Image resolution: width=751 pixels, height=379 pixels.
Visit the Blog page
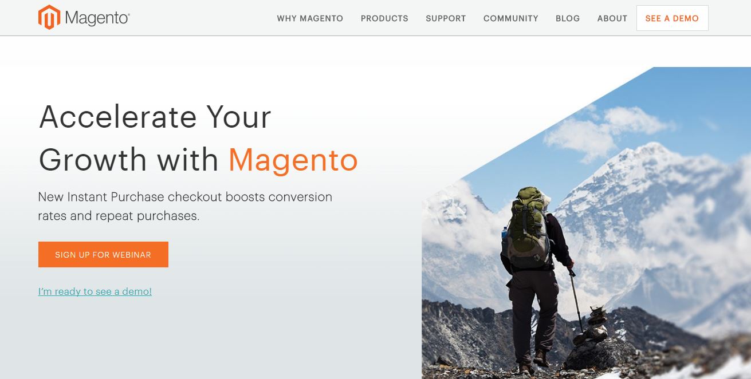coord(568,18)
